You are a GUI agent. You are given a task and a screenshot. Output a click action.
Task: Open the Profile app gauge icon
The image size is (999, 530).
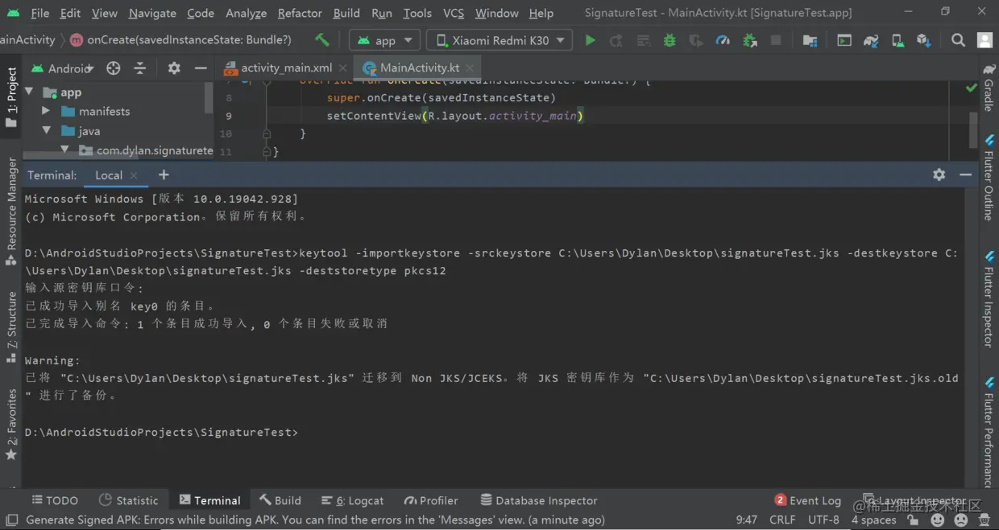point(723,40)
